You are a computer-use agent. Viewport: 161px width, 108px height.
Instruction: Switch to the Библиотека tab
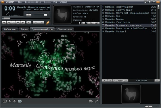tap(10, 29)
